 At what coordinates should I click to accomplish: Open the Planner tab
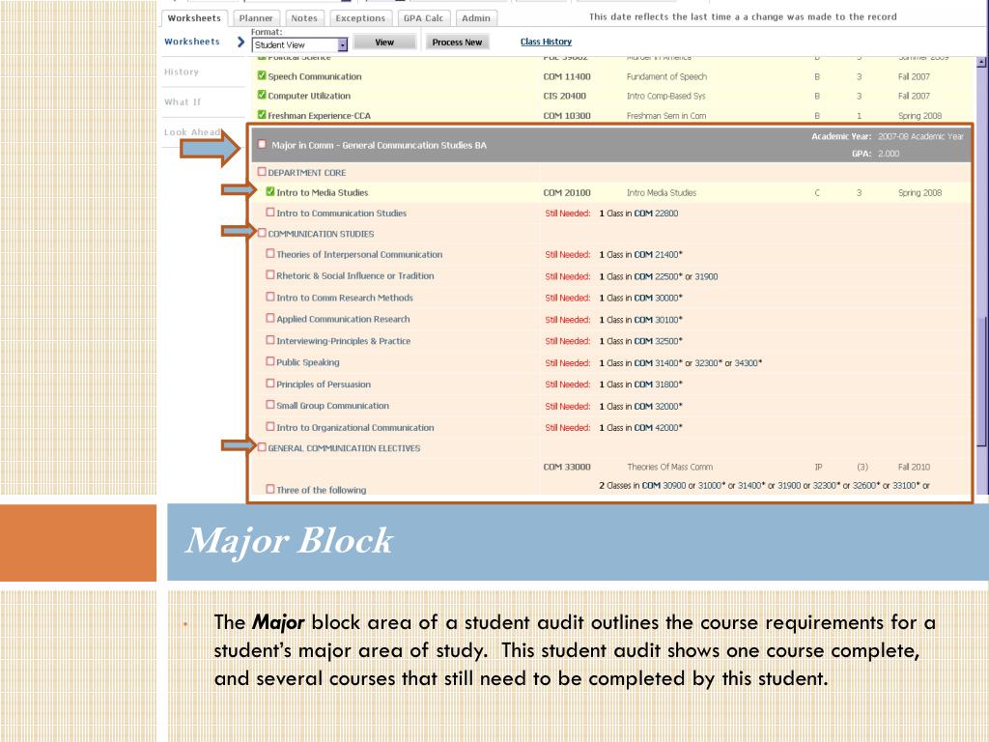[256, 18]
